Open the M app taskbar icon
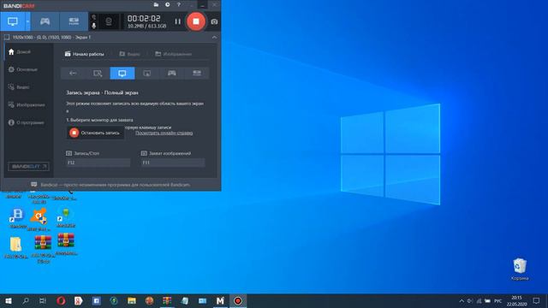548x308 pixels. point(220,300)
